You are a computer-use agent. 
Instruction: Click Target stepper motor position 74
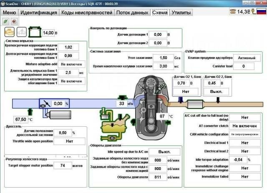tap(63, 165)
